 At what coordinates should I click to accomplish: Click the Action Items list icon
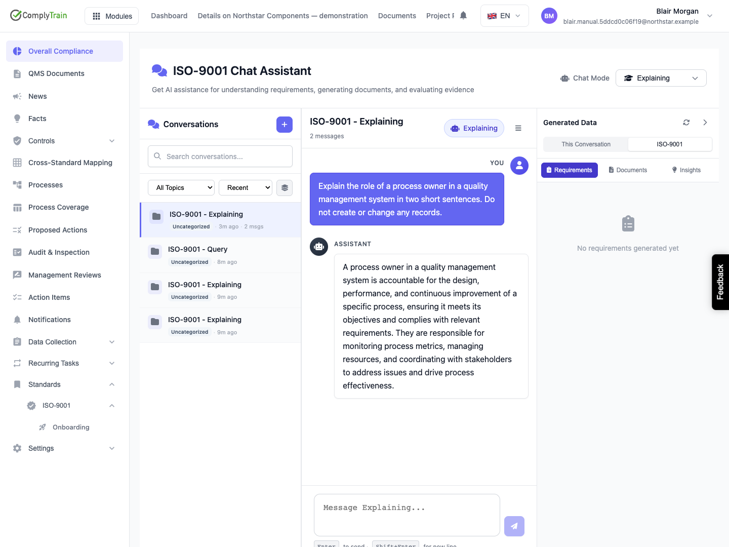pos(17,297)
